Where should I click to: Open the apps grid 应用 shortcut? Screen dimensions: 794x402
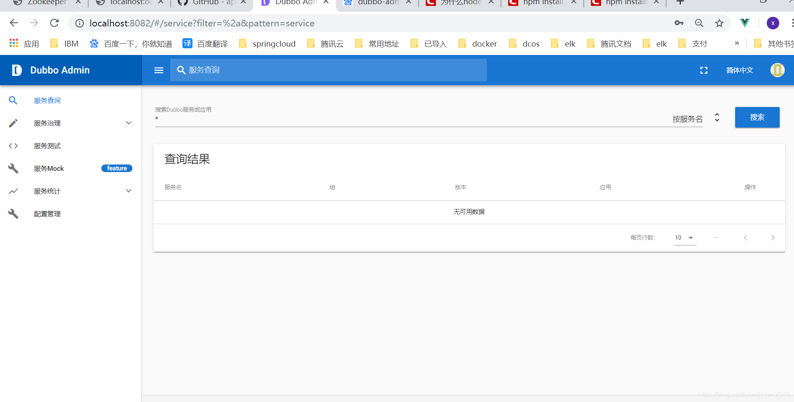(24, 44)
